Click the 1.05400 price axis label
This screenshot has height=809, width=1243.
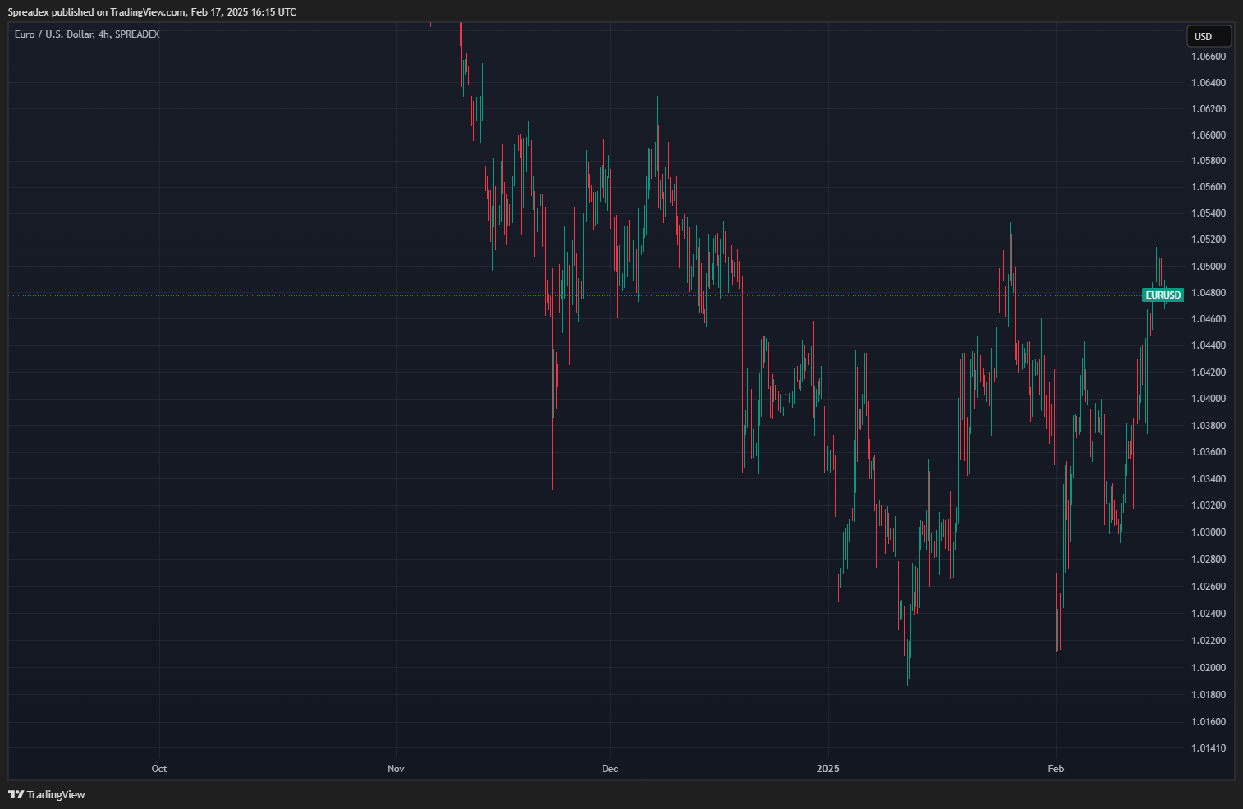pos(1209,213)
